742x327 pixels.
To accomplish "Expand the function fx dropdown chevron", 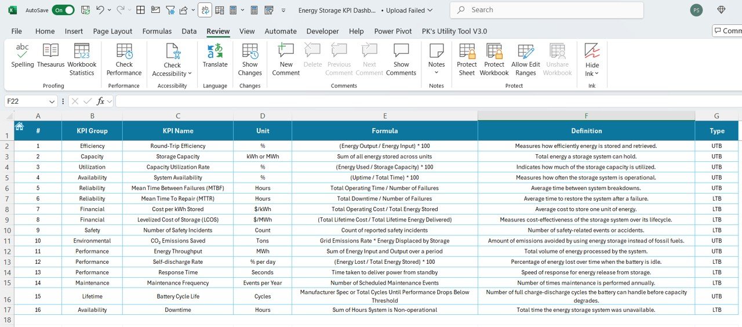I will [109, 101].
